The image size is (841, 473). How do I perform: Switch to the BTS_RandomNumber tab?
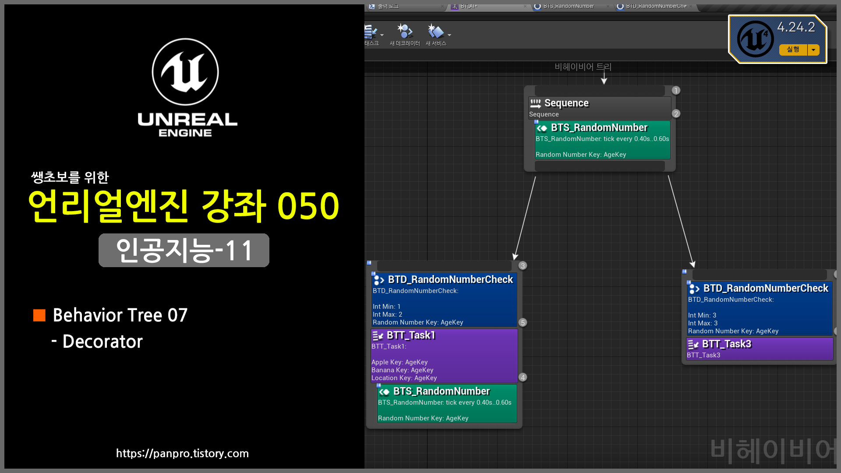[569, 6]
